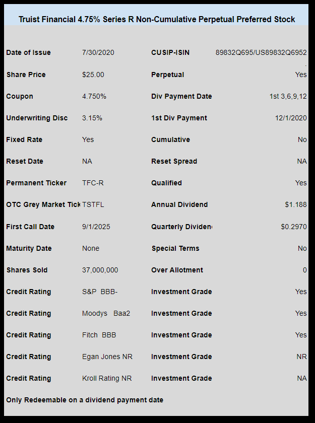Screen dimensions: 315x423
Task: Select the Date of Issue value 7/30/2020
Action: click(x=98, y=52)
